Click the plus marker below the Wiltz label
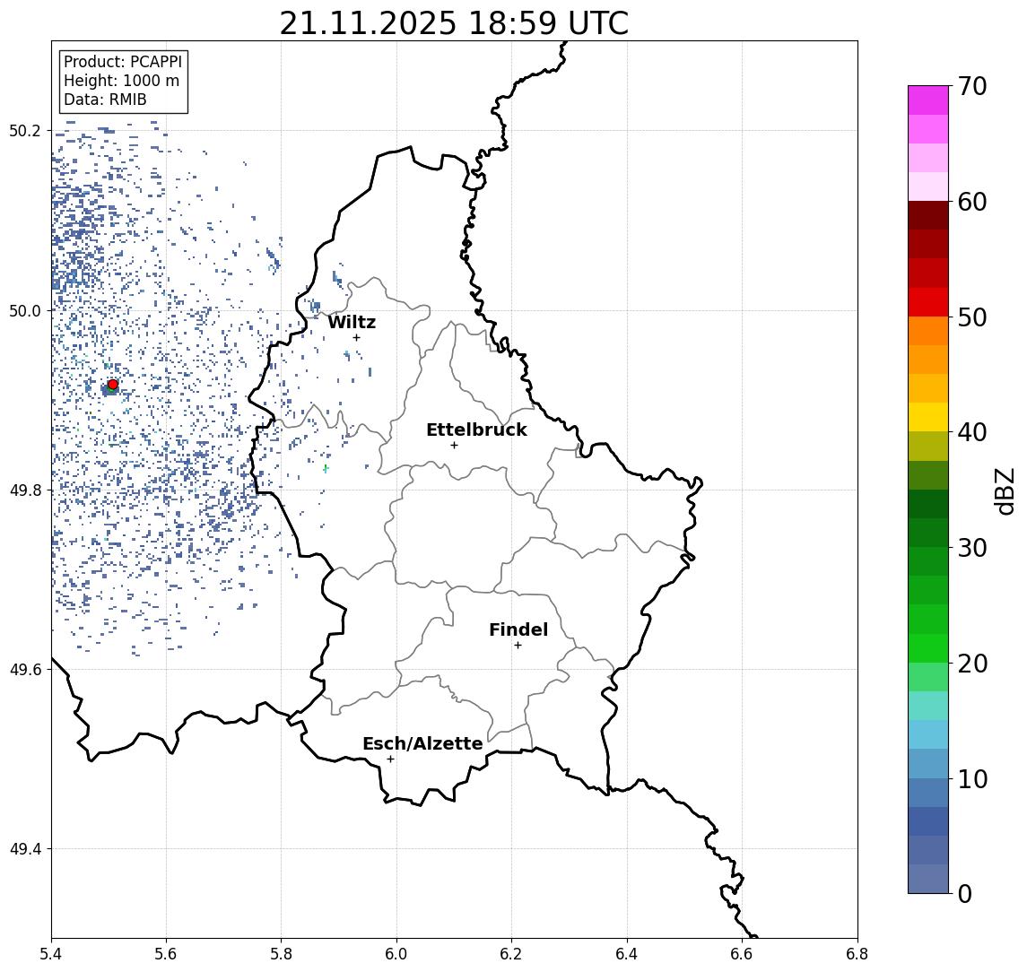The width and height of the screenshot is (1027, 972). point(356,337)
